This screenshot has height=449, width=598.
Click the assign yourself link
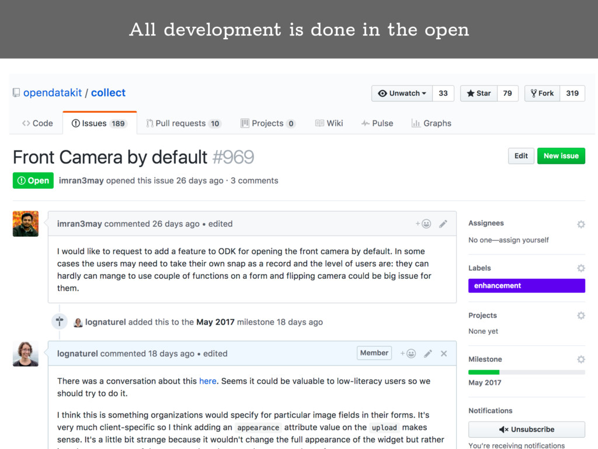pos(524,240)
